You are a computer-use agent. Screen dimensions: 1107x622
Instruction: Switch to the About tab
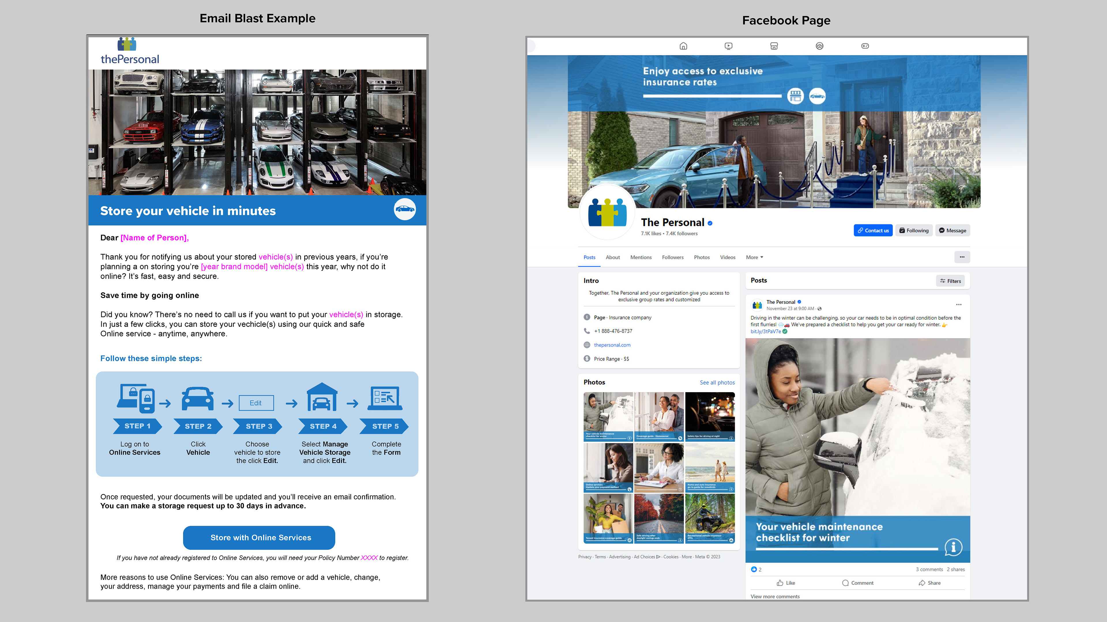[612, 257]
